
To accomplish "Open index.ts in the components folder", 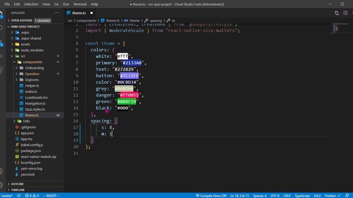I will (x=31, y=92).
